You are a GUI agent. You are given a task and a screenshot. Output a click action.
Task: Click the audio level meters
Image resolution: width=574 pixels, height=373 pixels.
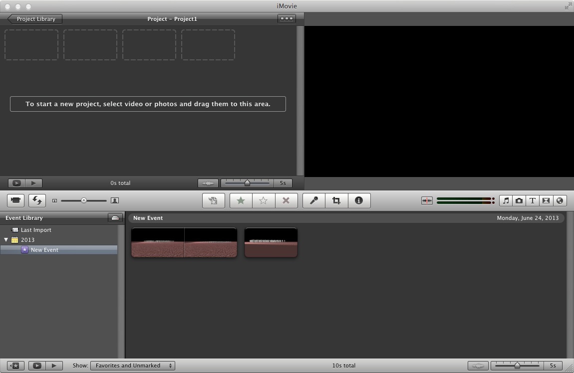click(465, 200)
